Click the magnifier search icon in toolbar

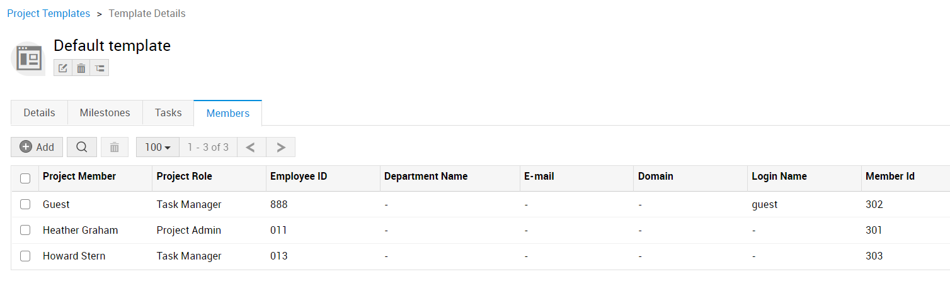click(x=82, y=147)
